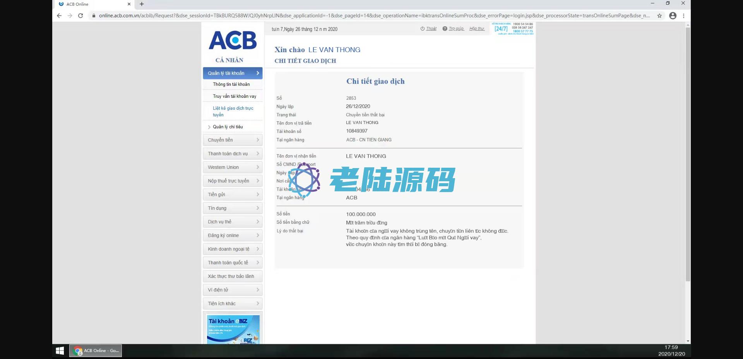The width and height of the screenshot is (743, 359).
Task: Click Chi tiết giao dịch panel heading
Action: click(x=375, y=81)
